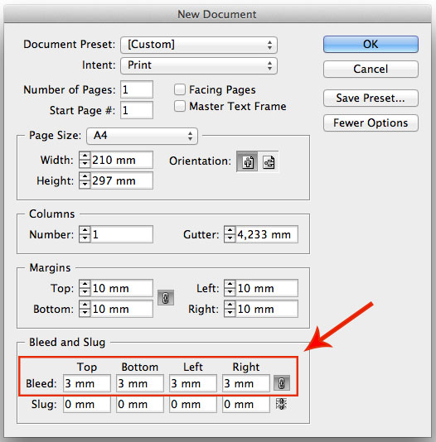The height and width of the screenshot is (442, 436).
Task: Select portrait orientation icon
Action: [x=247, y=161]
